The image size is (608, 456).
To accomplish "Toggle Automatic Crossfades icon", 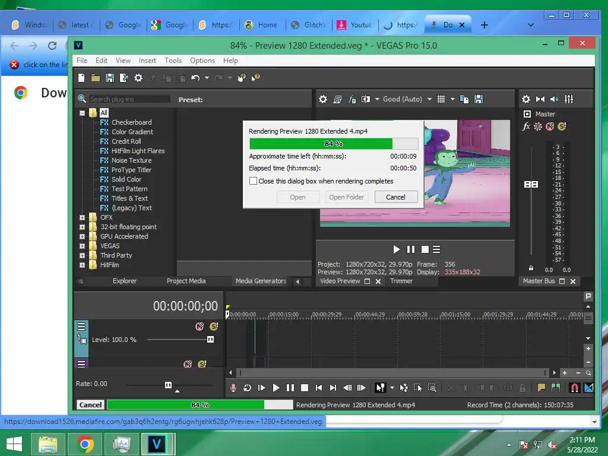I will coord(588,388).
